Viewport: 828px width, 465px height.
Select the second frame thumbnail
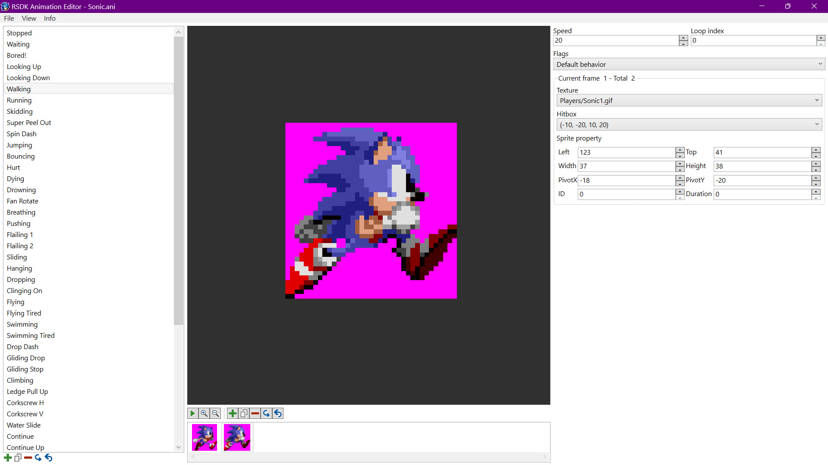click(236, 437)
